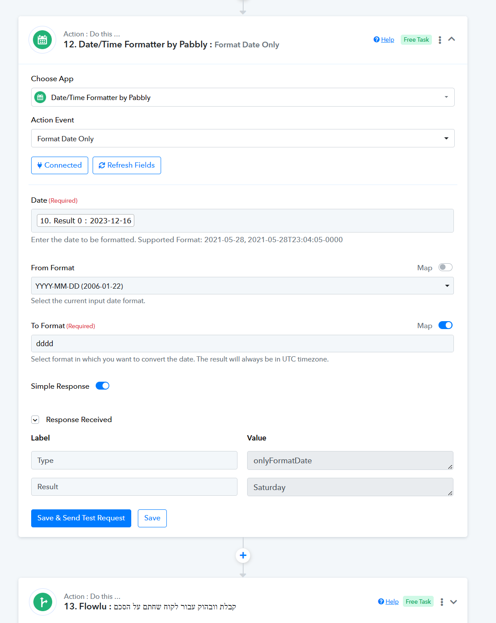Click the Save button

152,518
